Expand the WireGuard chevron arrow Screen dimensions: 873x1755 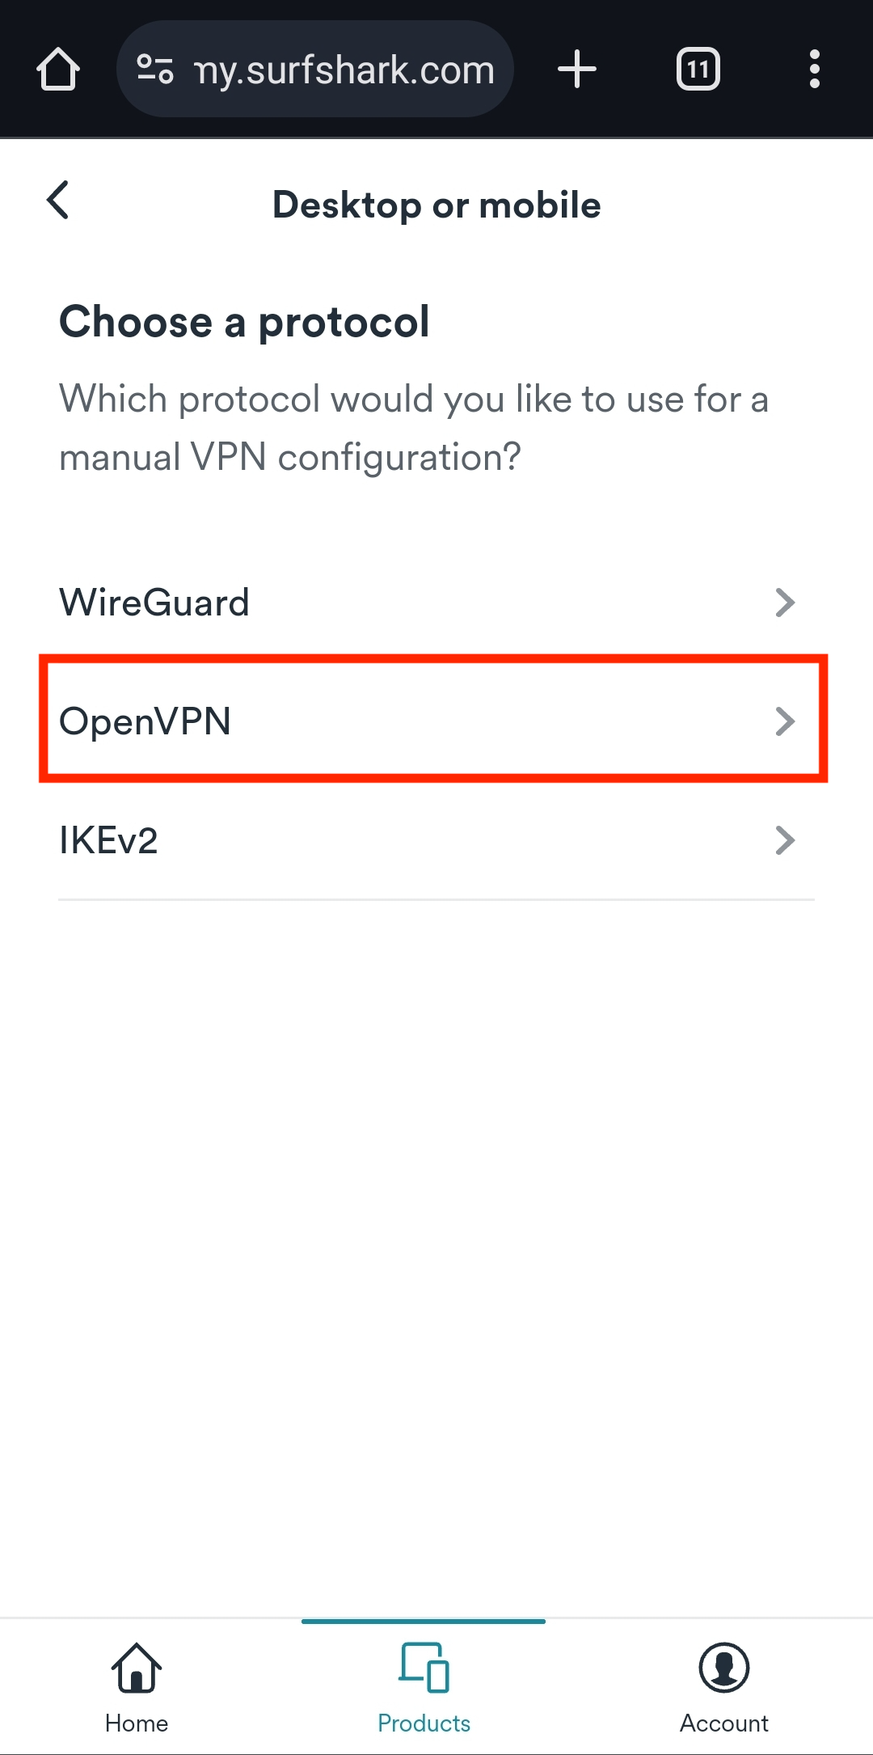tap(784, 603)
